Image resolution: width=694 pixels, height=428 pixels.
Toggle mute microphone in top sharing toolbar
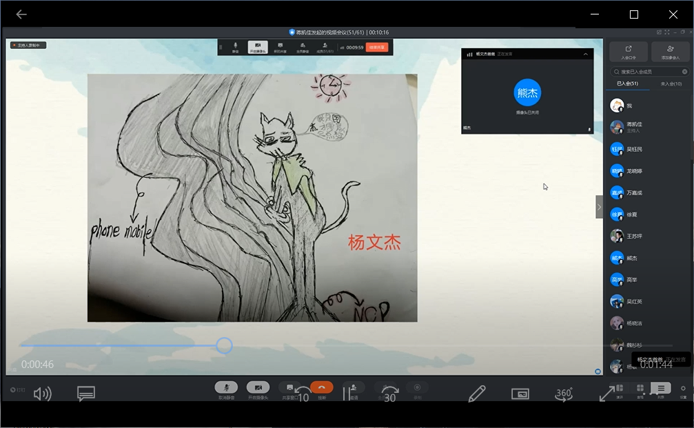coord(236,47)
